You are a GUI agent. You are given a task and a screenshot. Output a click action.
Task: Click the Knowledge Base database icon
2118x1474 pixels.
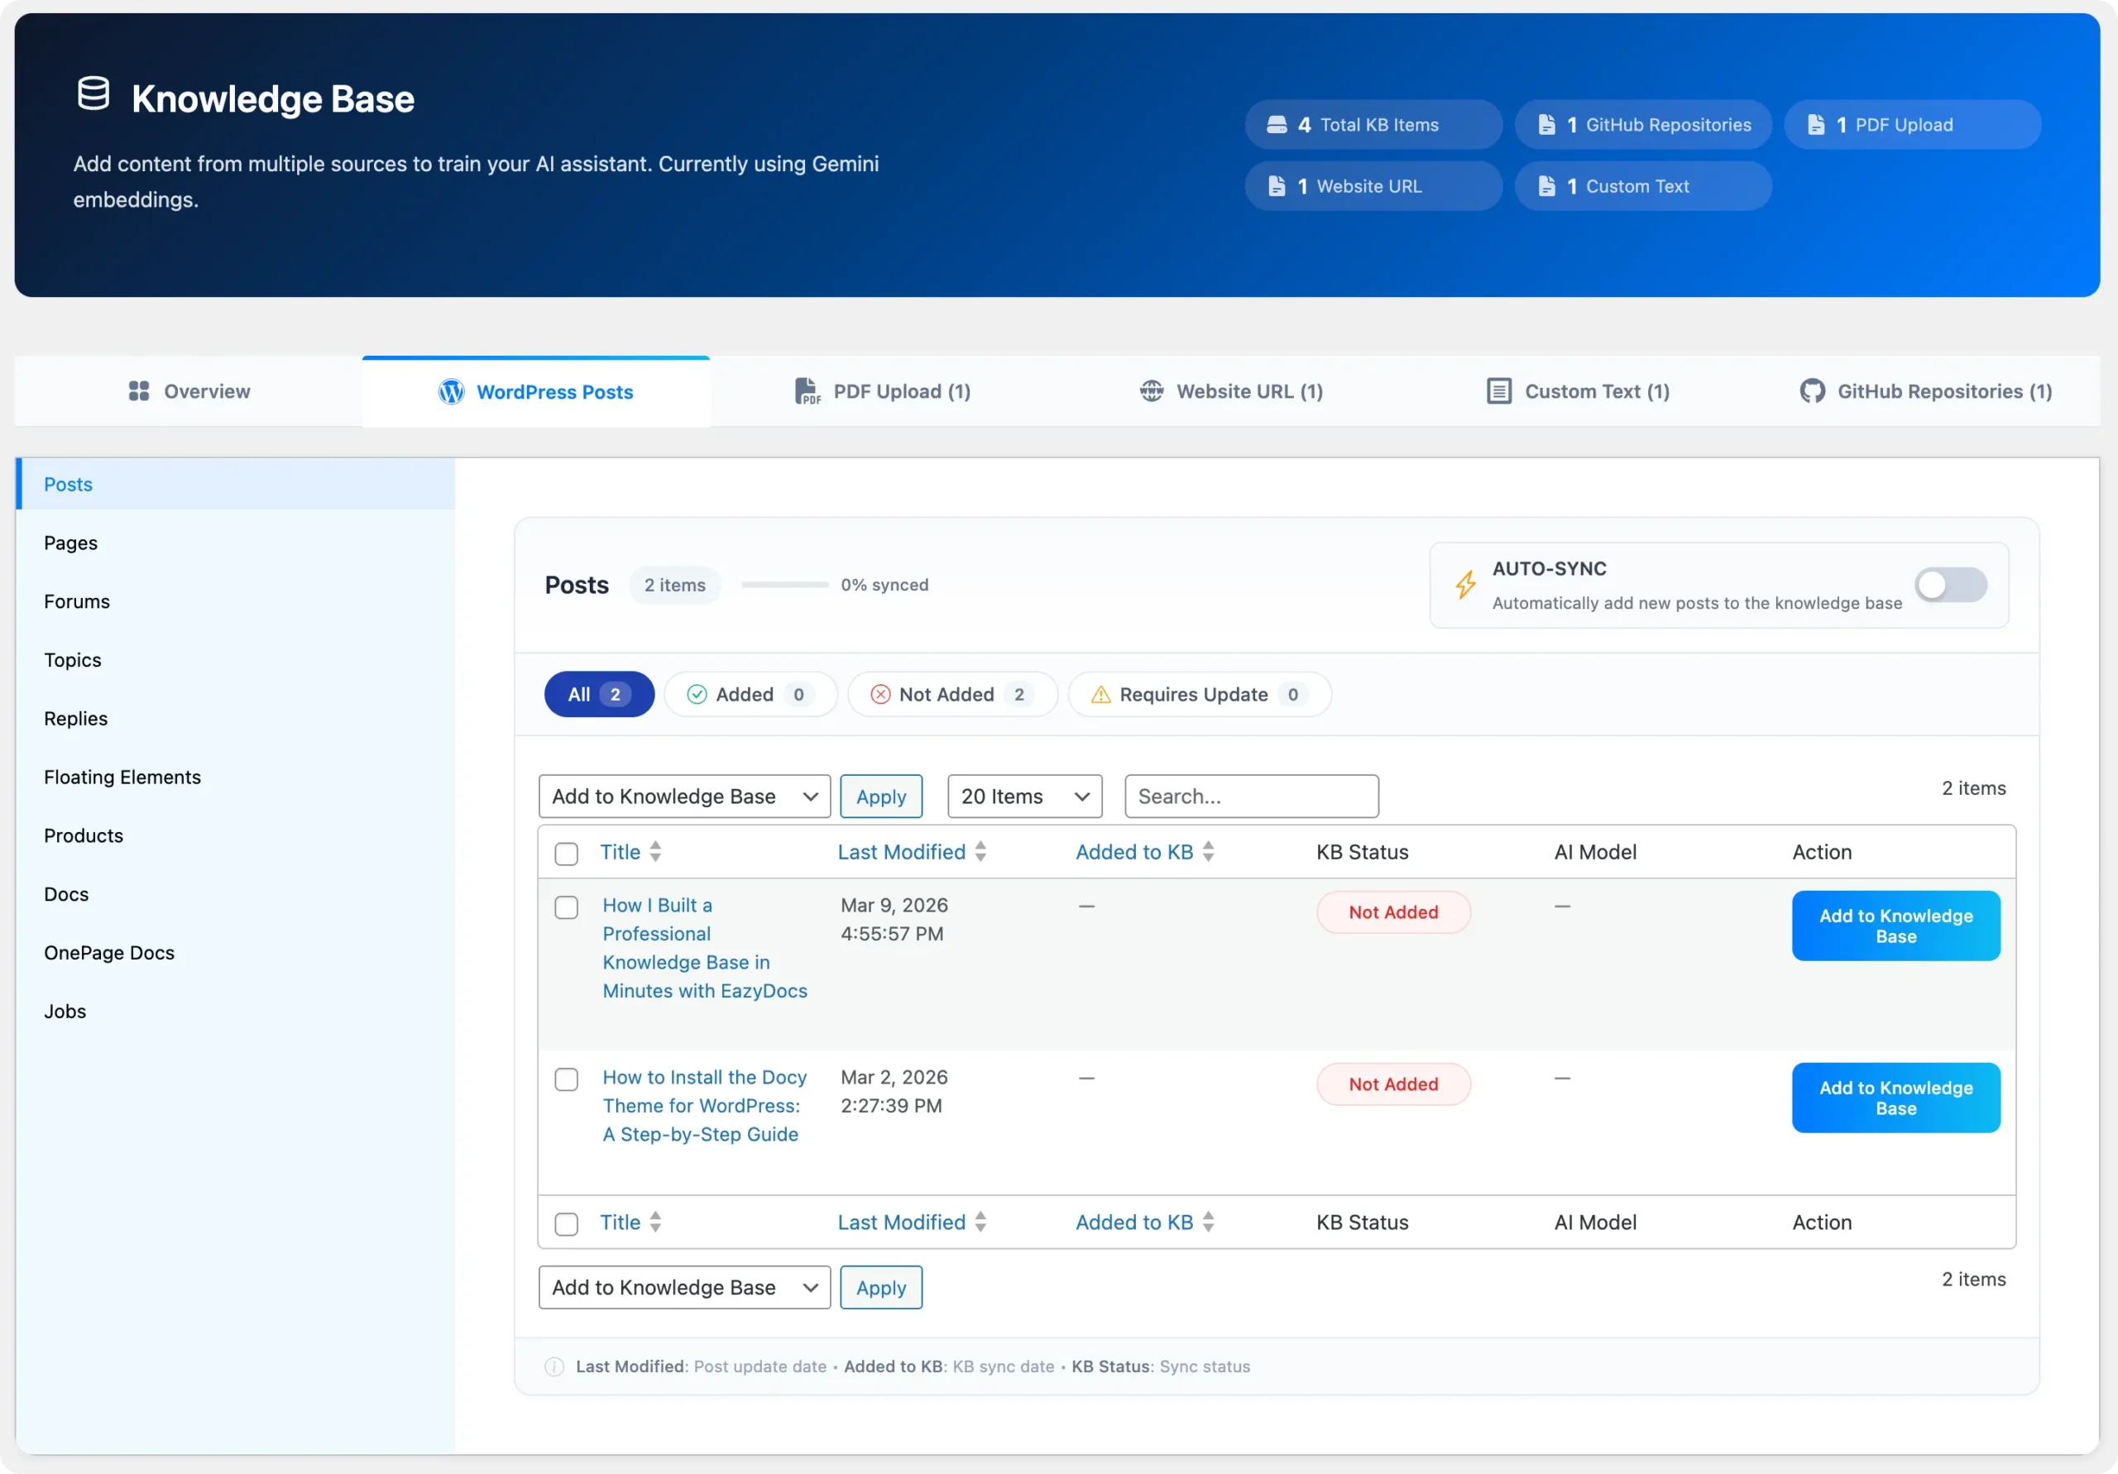point(93,94)
